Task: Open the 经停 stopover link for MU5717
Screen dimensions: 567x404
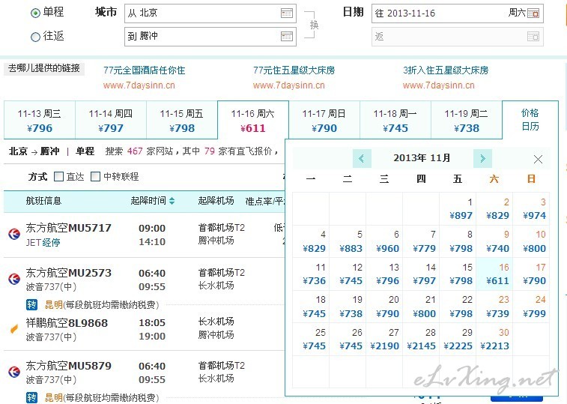Action: [52, 243]
